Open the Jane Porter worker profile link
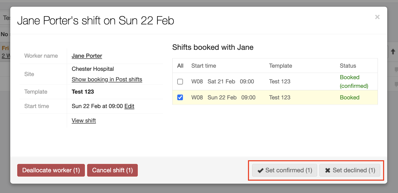 (x=87, y=56)
